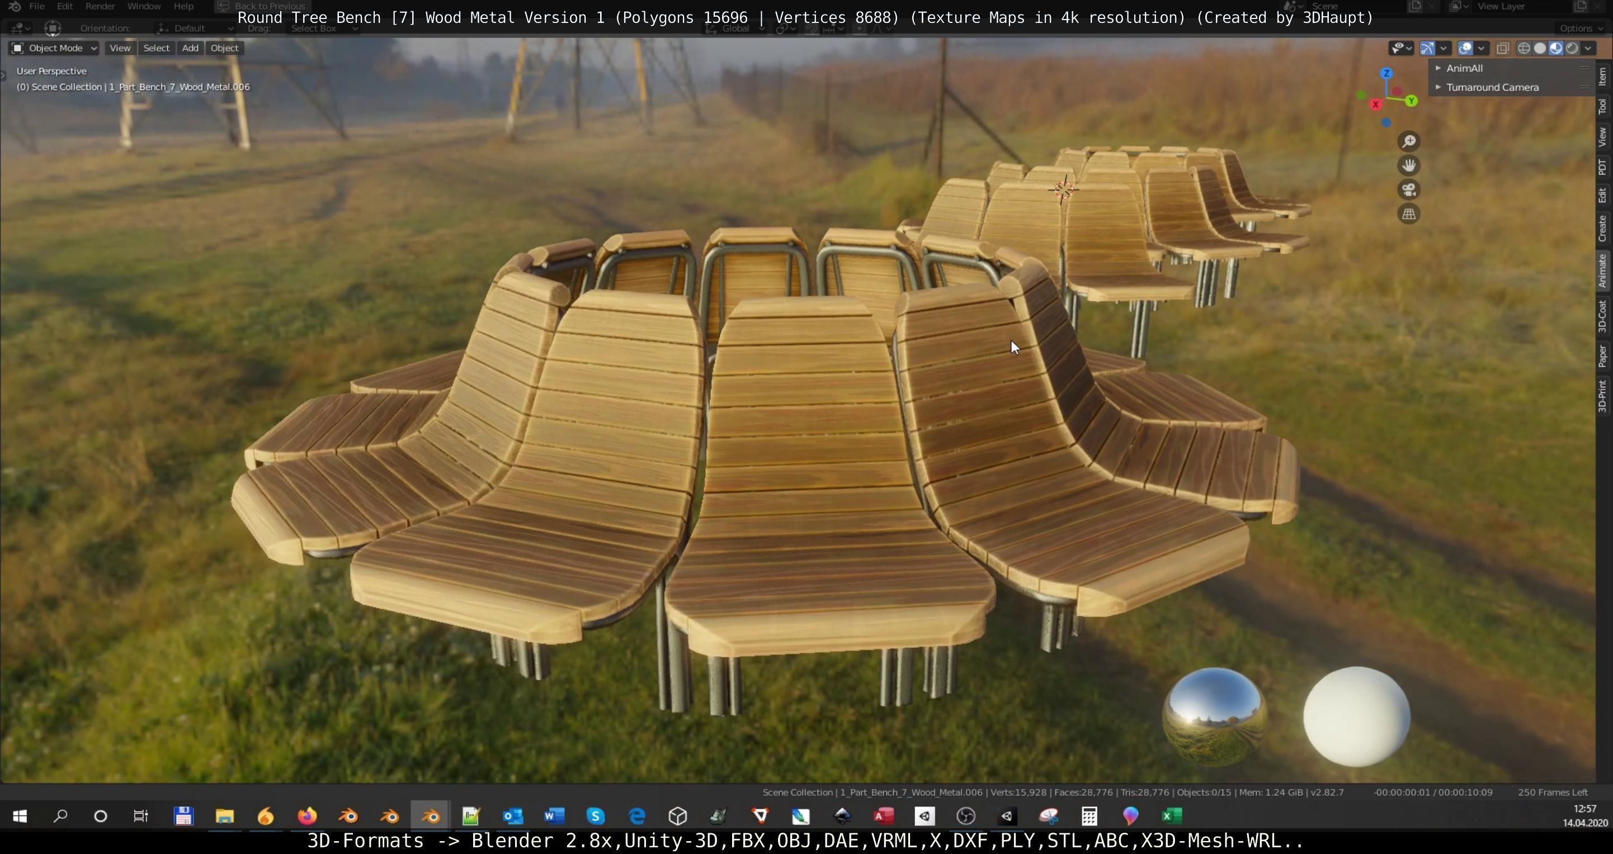Open the sidebar 3D-Print tab
Viewport: 1613px width, 854px height.
tap(1603, 395)
